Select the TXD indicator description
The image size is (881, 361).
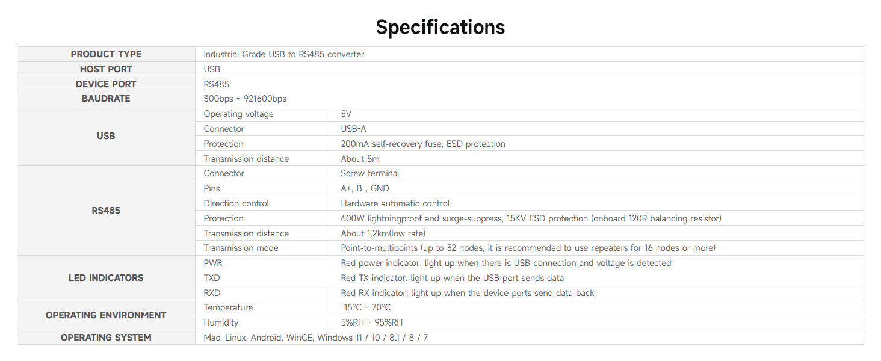453,278
